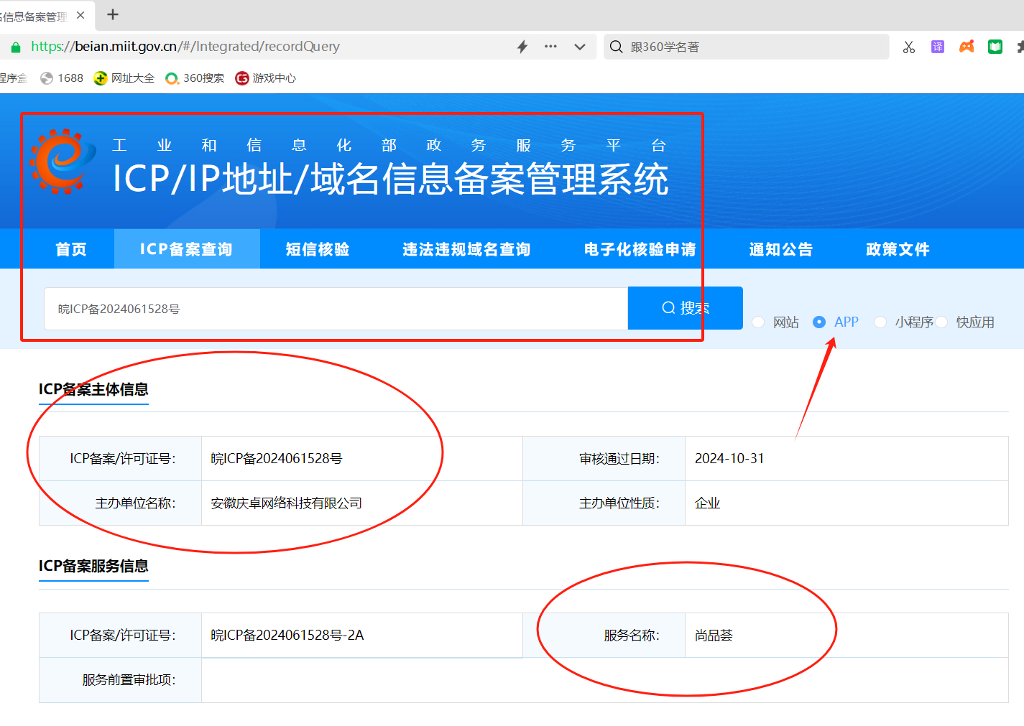Click the green book reader extension icon
Screen dimensions: 1024x726
[x=995, y=47]
